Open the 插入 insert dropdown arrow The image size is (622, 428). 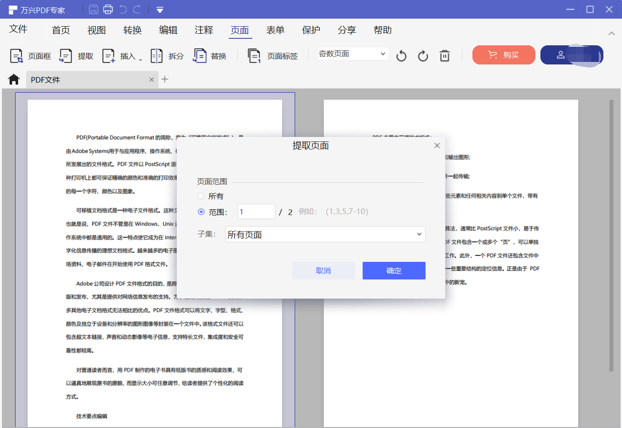(x=141, y=59)
